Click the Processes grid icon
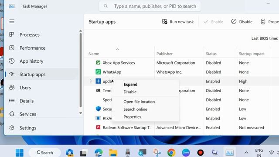The height and width of the screenshot is (157, 279). point(12,34)
